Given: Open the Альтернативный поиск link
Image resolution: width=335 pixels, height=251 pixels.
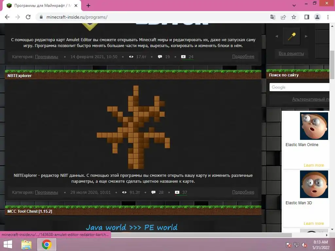Looking at the screenshot, I should [311, 99].
